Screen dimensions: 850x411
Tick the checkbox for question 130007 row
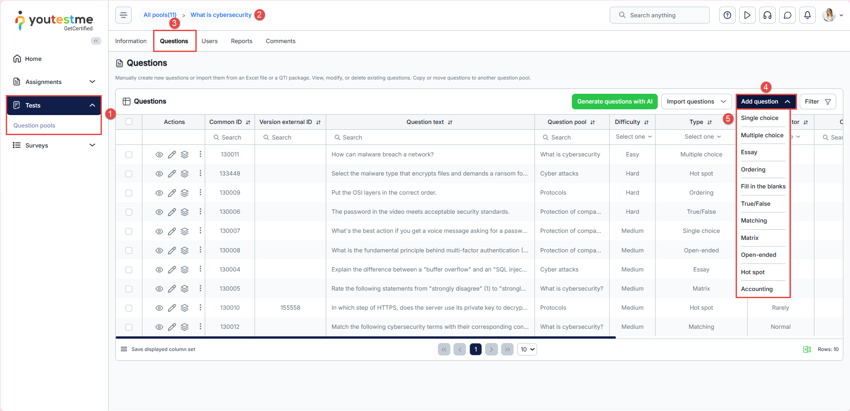point(129,231)
